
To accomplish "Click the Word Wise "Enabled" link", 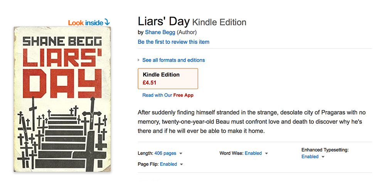I will point(253,153).
